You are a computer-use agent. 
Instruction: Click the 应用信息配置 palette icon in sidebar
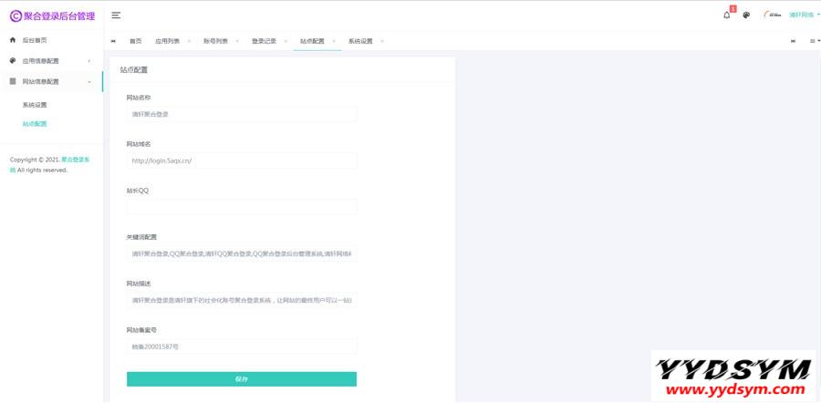pyautogui.click(x=13, y=61)
